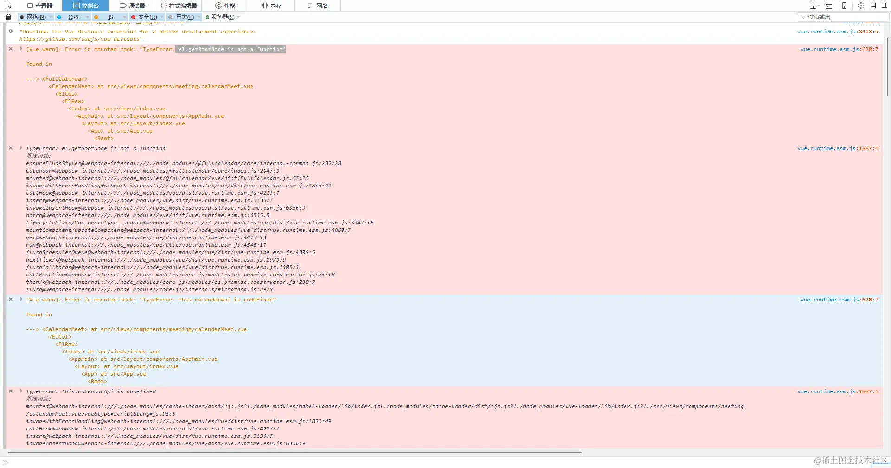Open 网络(N) filter dropdown arrow

coord(51,17)
